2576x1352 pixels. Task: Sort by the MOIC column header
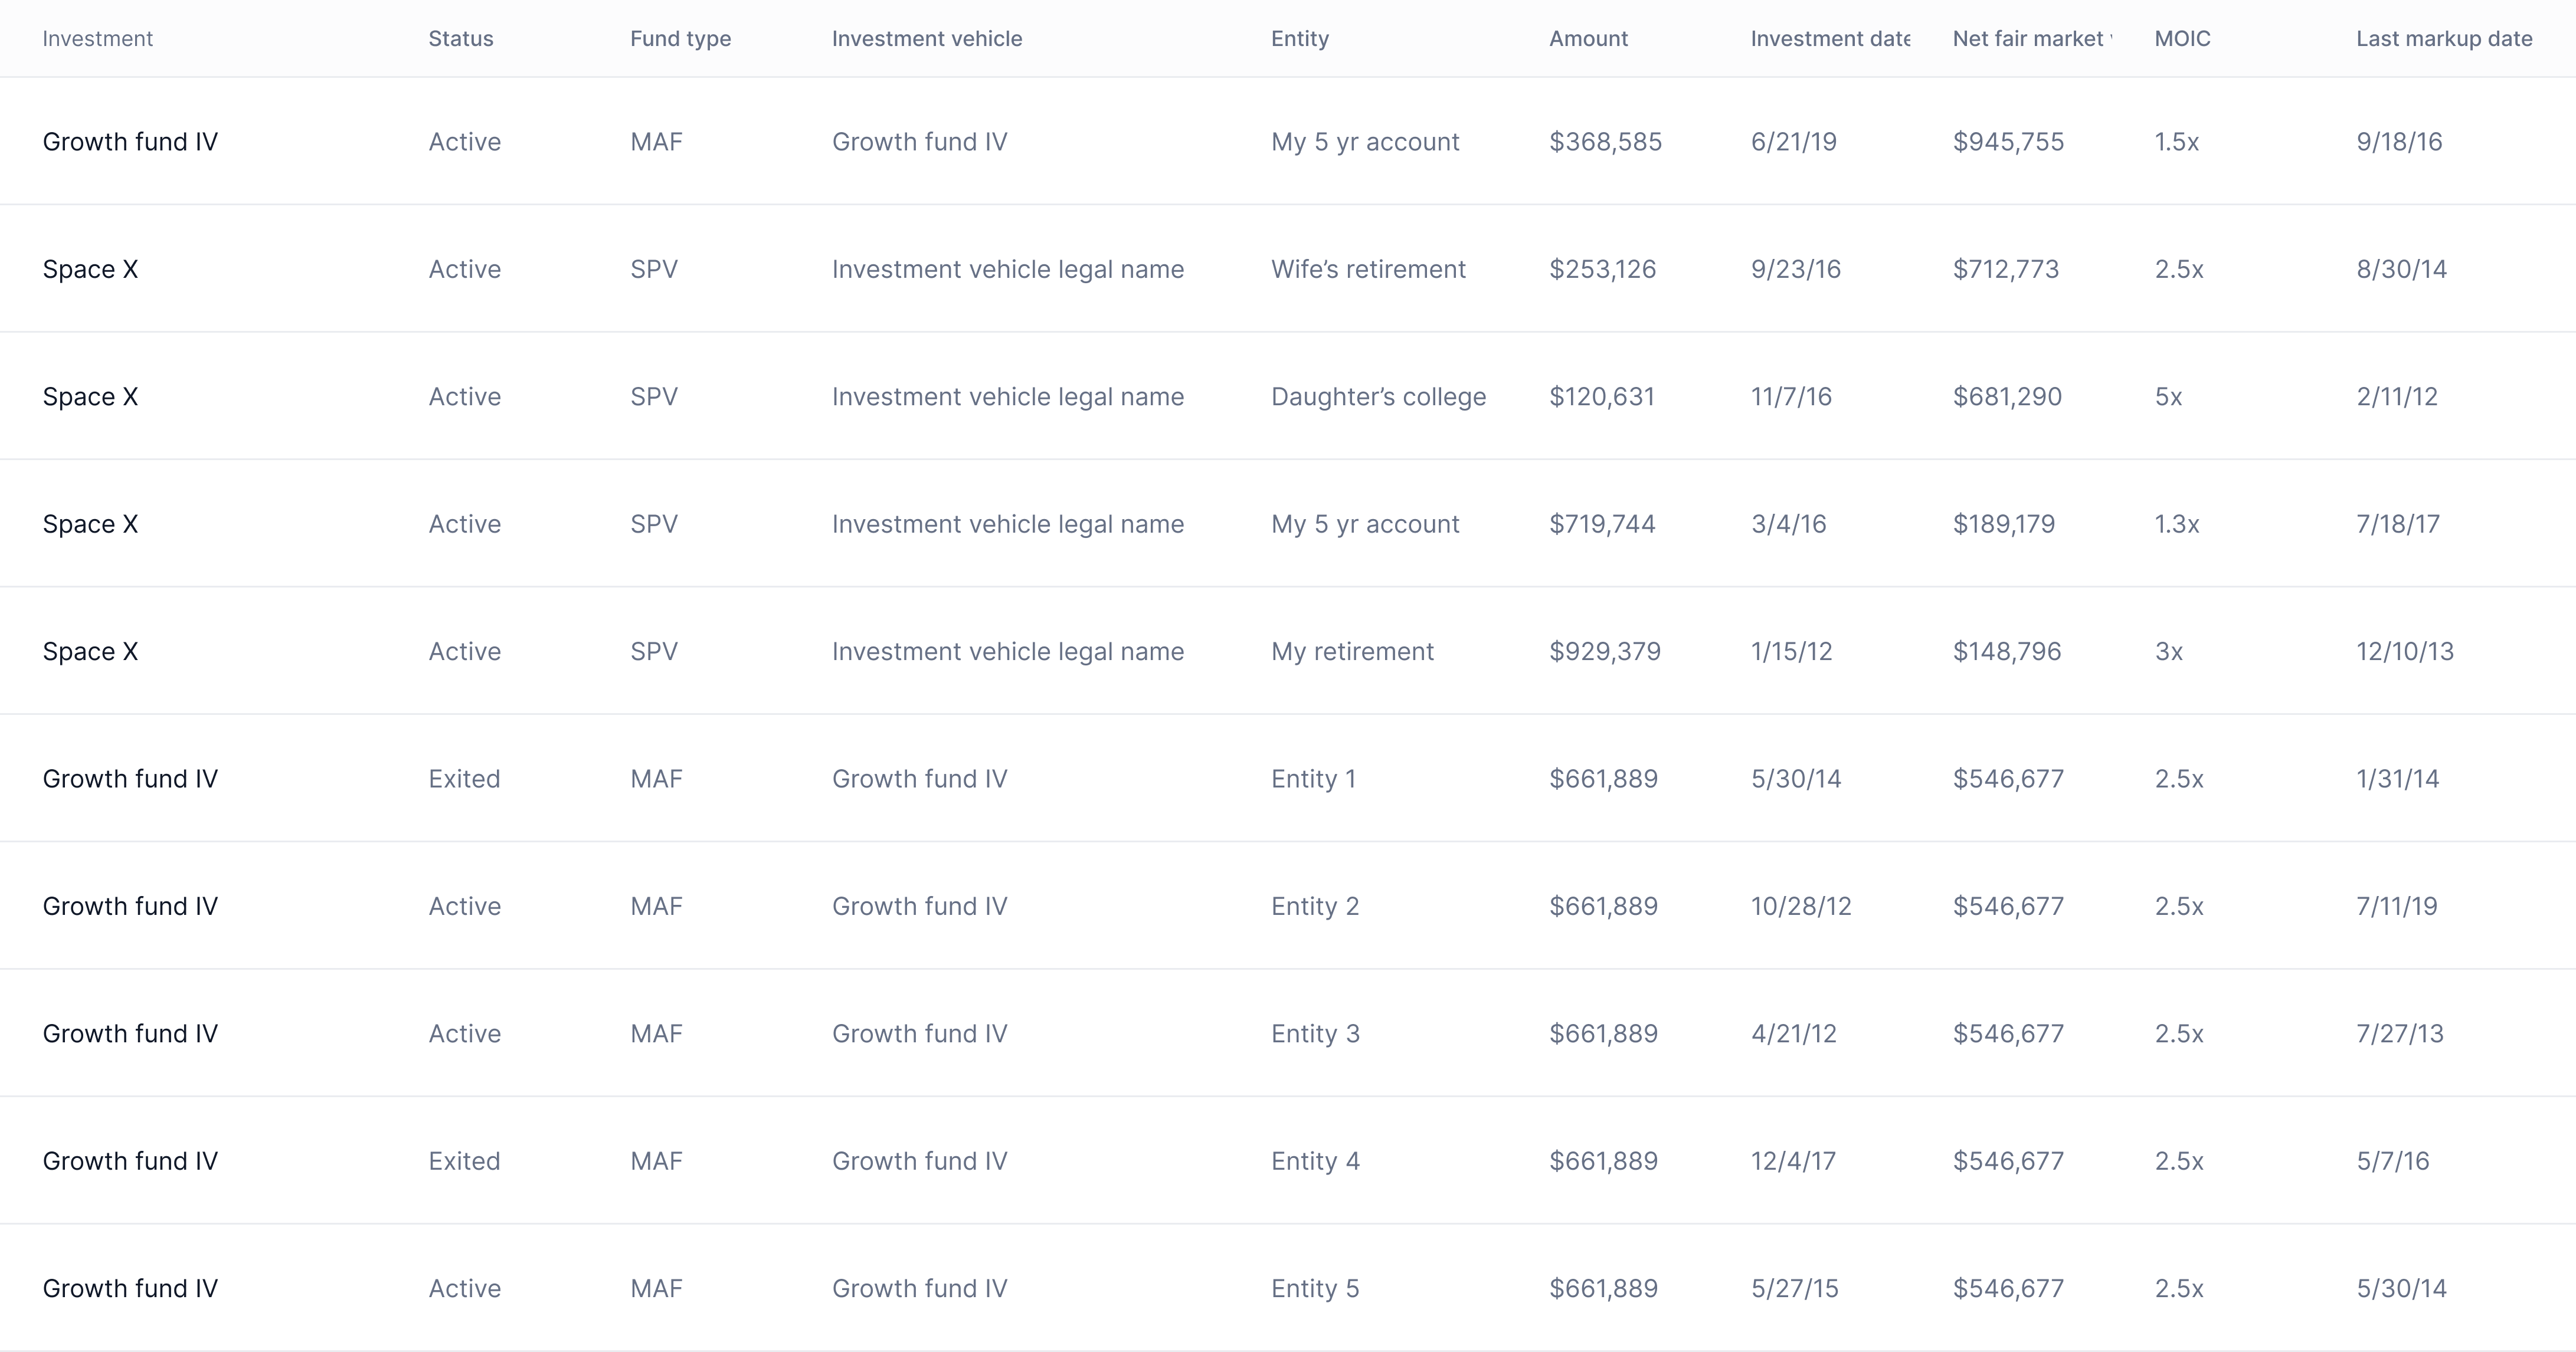point(2182,39)
